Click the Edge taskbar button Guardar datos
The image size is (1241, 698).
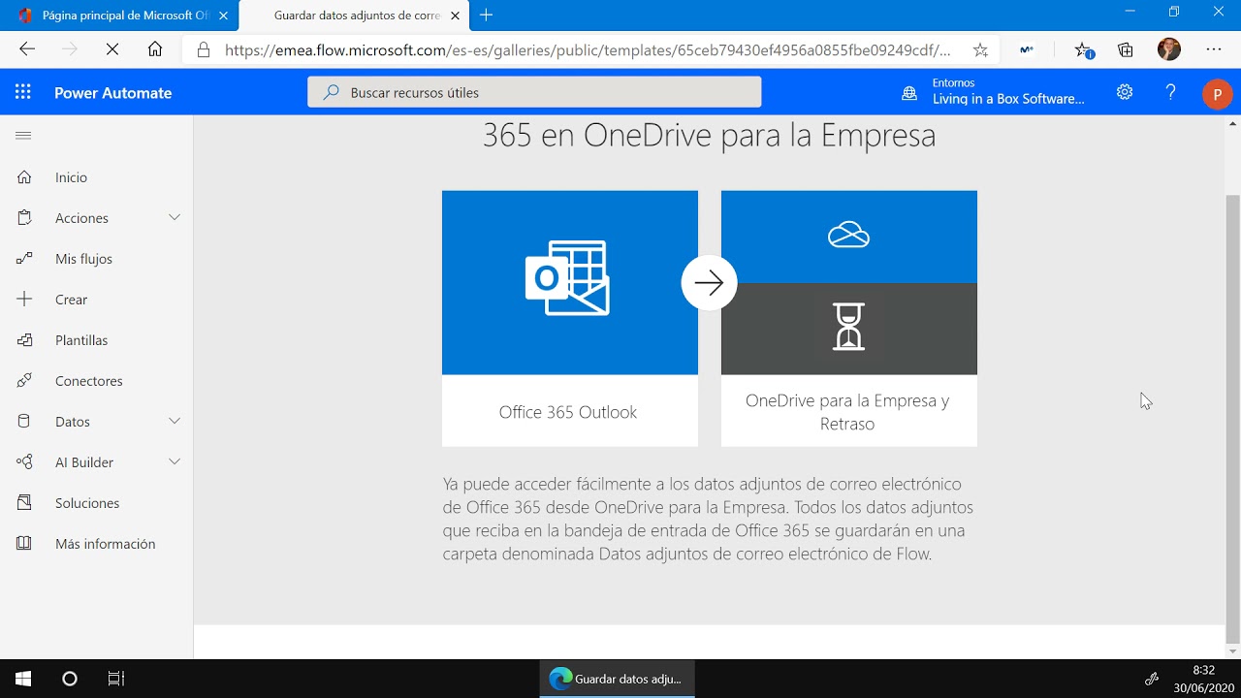pos(617,679)
